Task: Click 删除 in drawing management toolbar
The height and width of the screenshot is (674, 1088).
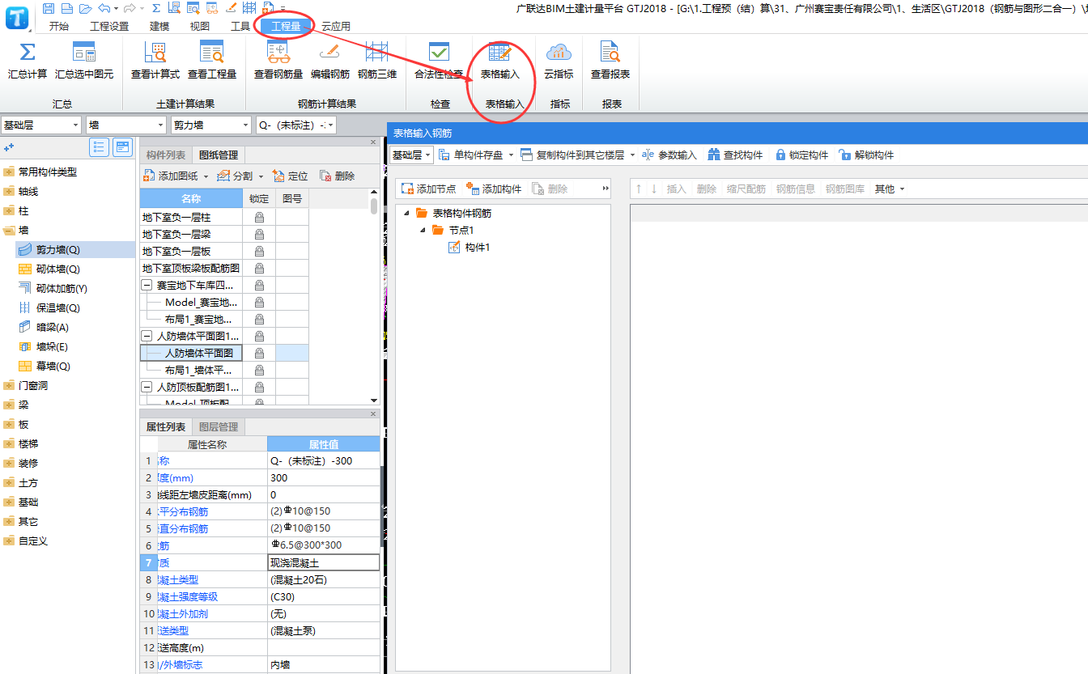Action: point(338,176)
